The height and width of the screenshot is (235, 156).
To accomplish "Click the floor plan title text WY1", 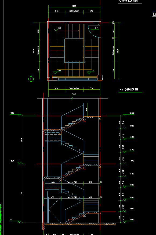I will (x=129, y=90).
